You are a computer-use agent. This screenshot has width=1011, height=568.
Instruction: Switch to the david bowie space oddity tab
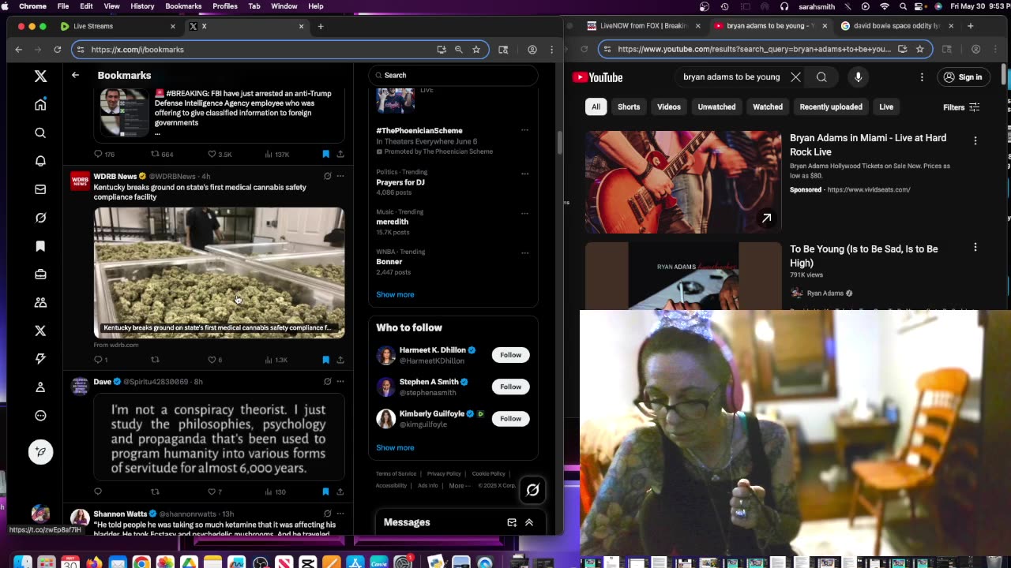coord(898,26)
